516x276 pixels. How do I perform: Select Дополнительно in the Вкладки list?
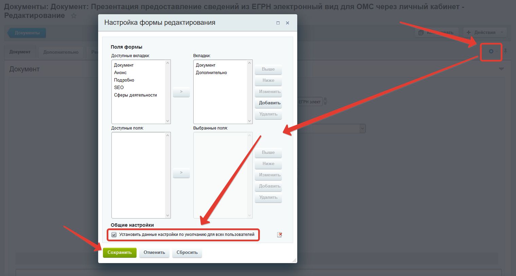211,73
